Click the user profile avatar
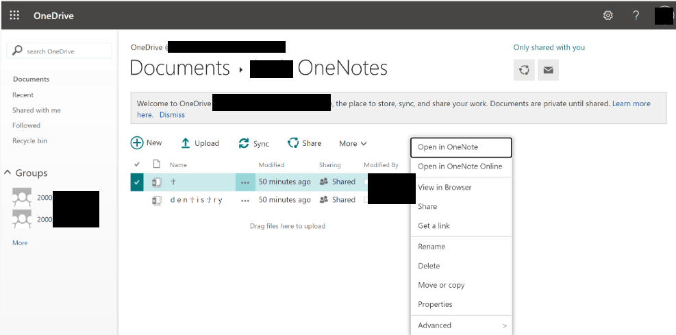This screenshot has height=335, width=676. (664, 16)
